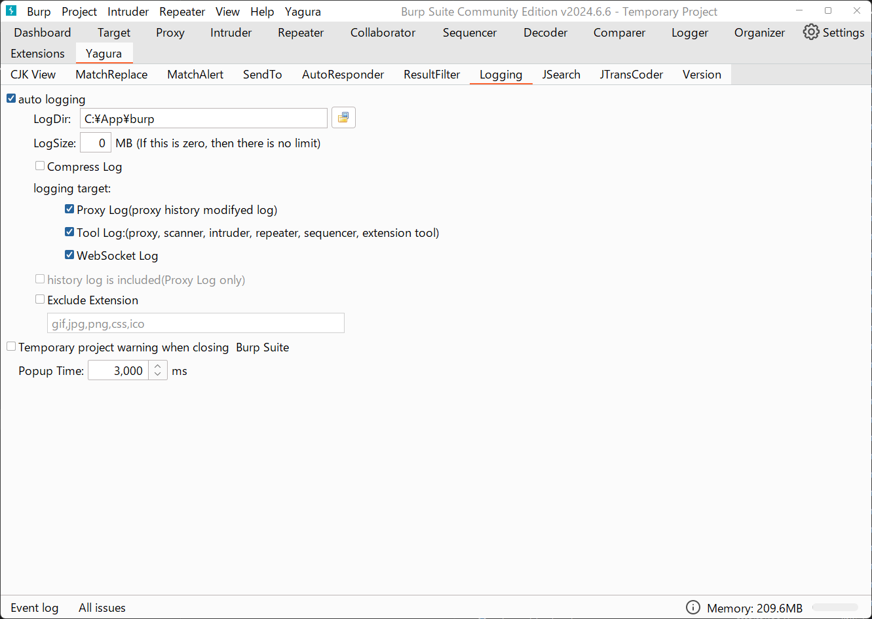Image resolution: width=872 pixels, height=619 pixels.
Task: Switch to the Intruder tab
Action: click(x=231, y=33)
